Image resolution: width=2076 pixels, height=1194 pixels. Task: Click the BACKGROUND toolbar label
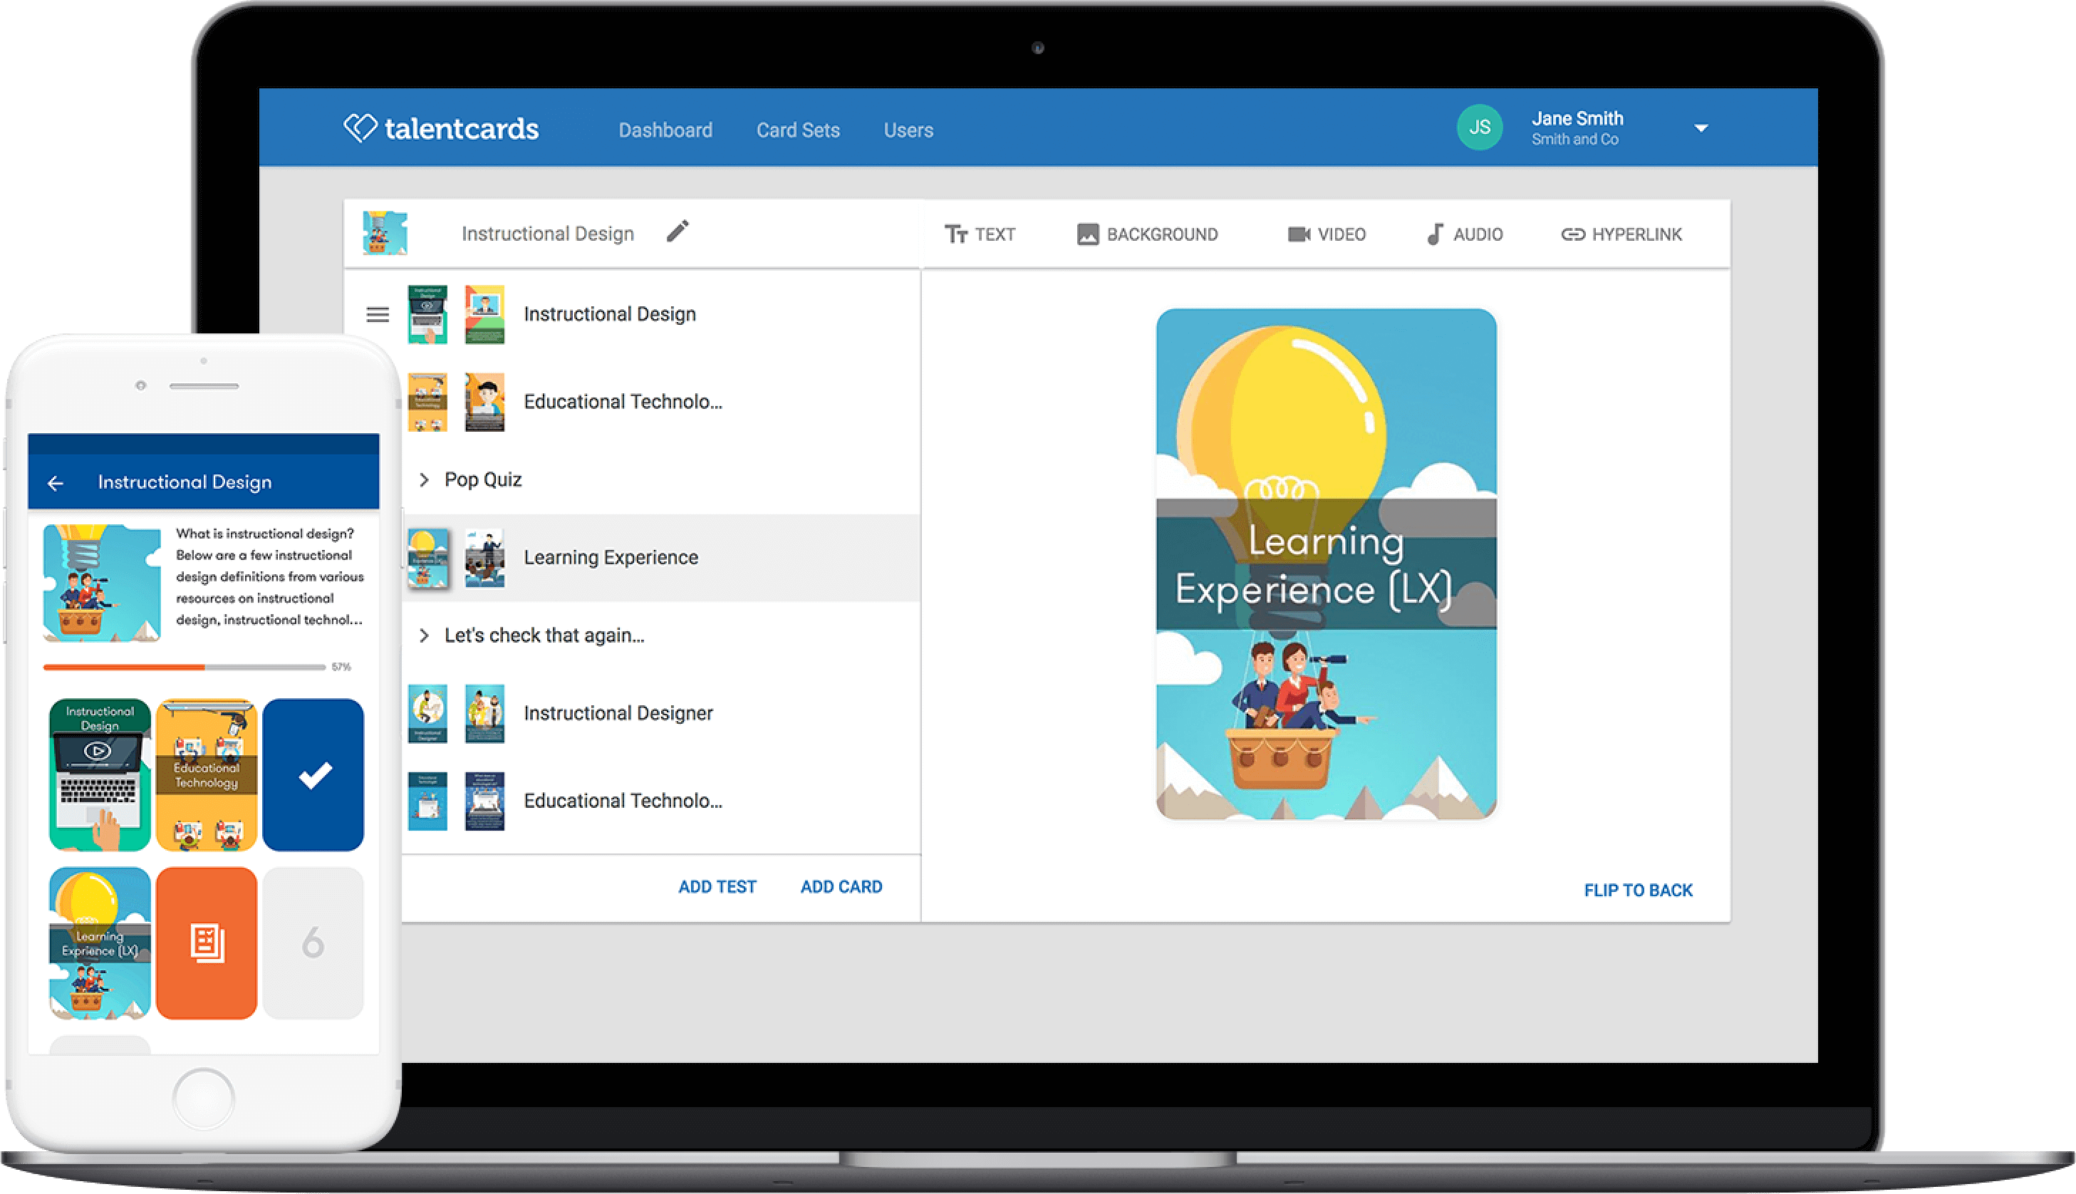click(x=1162, y=234)
